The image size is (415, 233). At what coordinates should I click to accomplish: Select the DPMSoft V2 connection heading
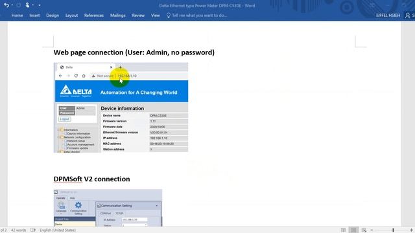(x=91, y=179)
